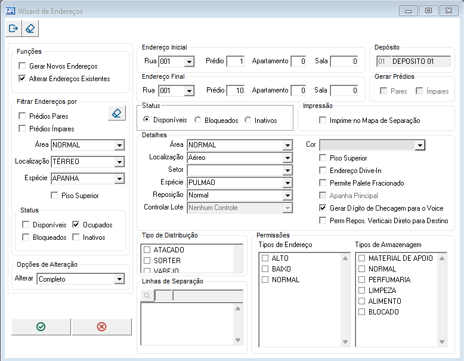Open Reposição dropdown showing Normal
Image resolution: width=464 pixels, height=361 pixels.
287,196
